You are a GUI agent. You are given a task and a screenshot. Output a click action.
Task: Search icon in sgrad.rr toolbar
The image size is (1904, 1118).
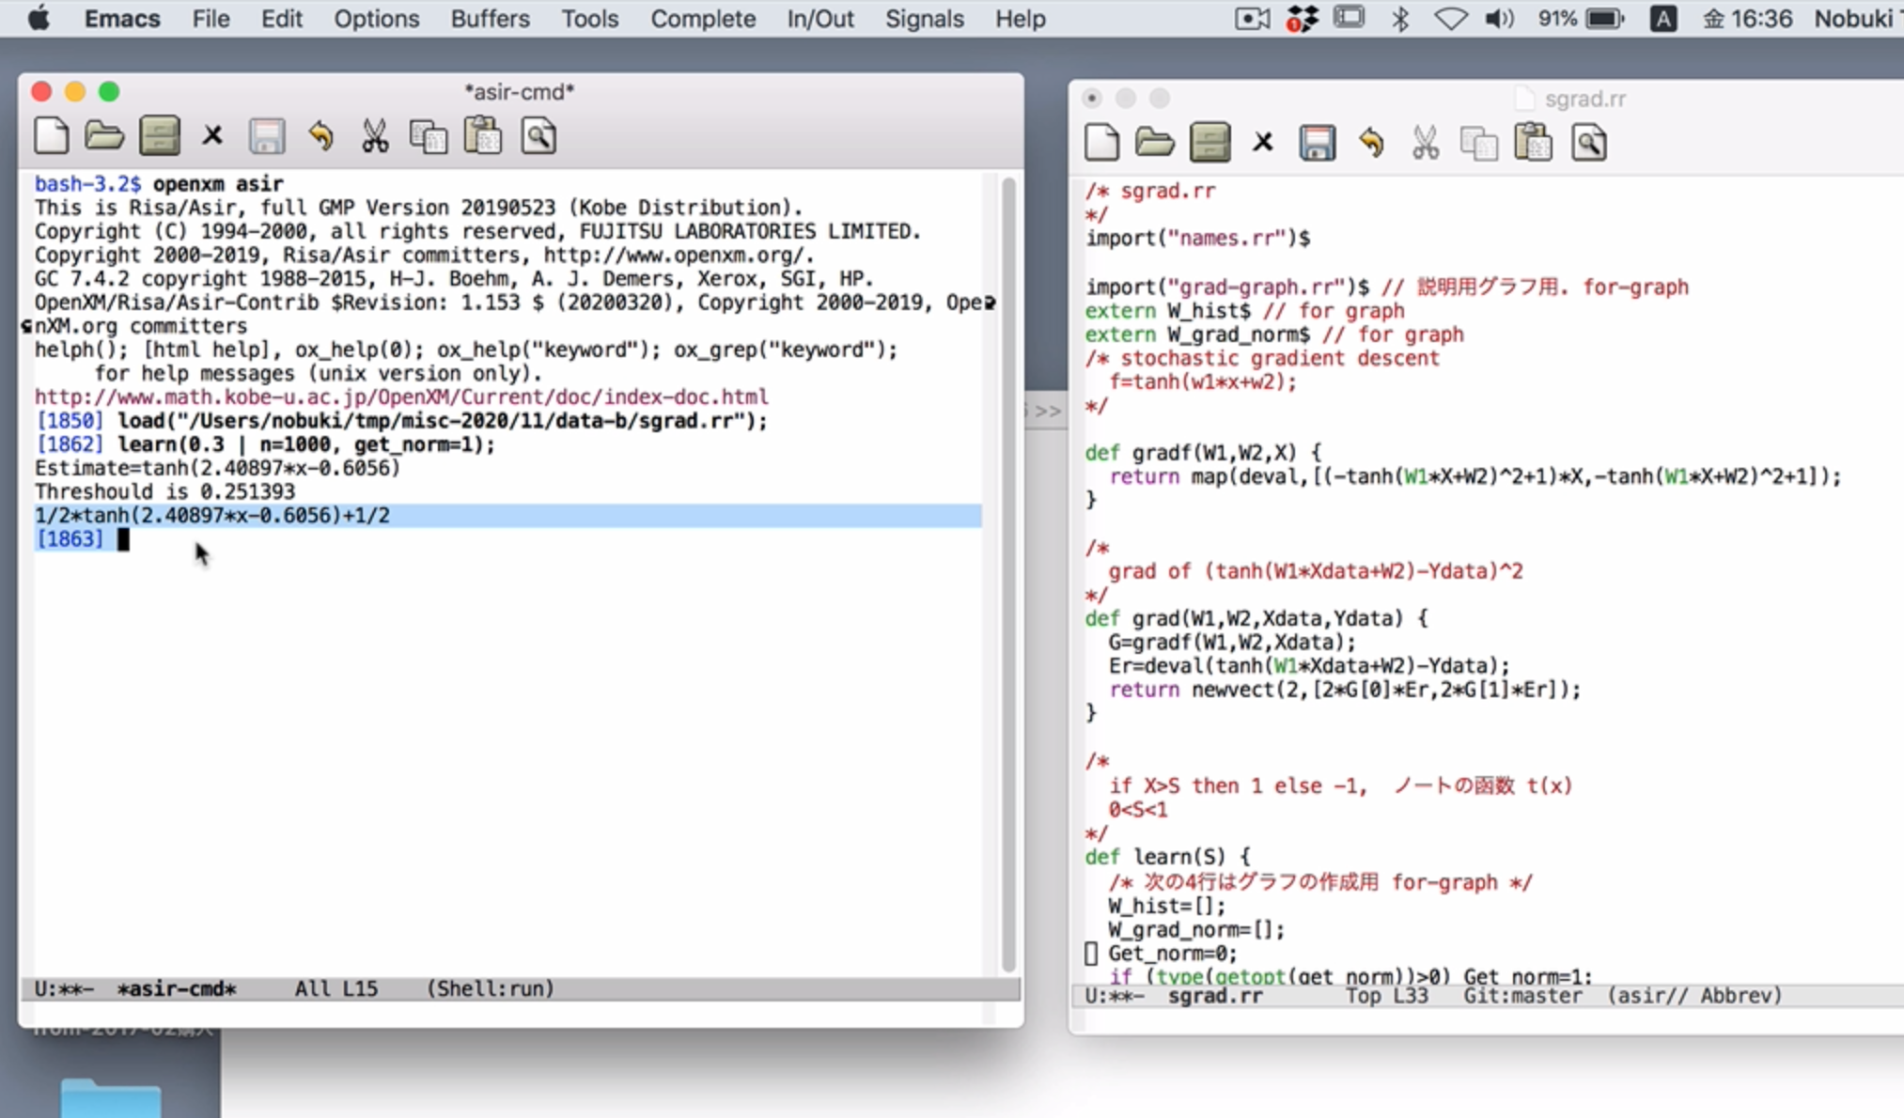point(1590,143)
